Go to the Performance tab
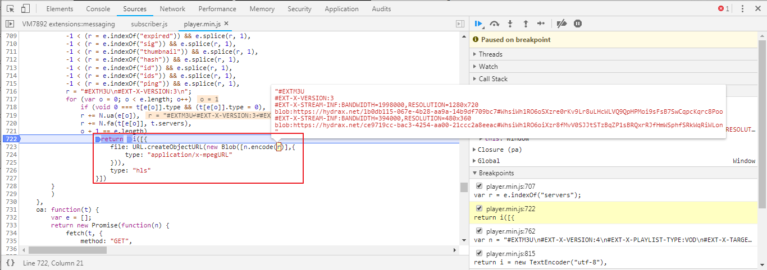767x270 pixels. click(217, 9)
